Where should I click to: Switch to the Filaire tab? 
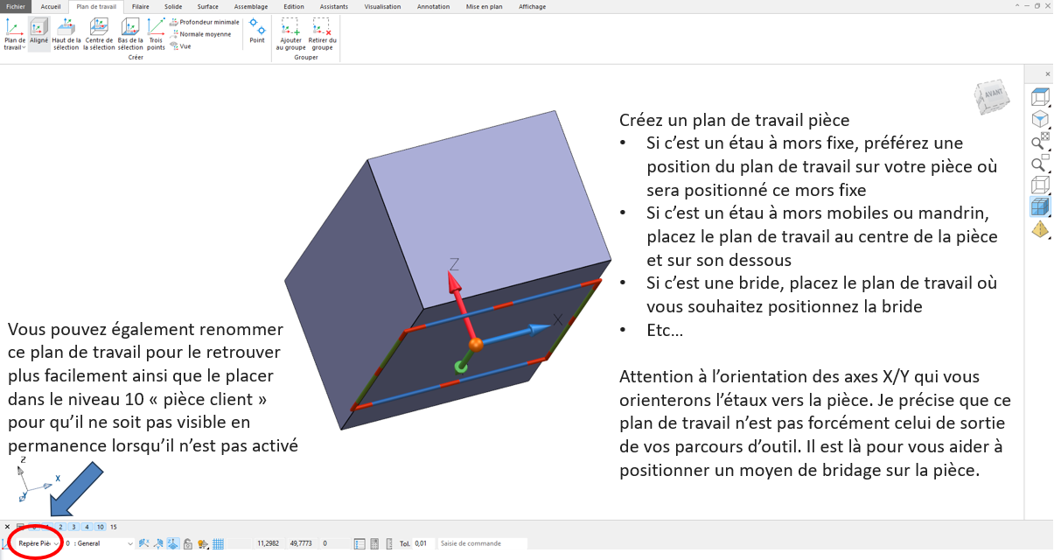[140, 6]
